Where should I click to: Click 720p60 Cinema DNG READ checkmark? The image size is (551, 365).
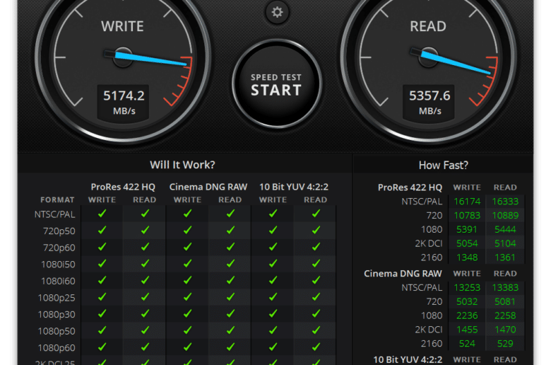(230, 247)
